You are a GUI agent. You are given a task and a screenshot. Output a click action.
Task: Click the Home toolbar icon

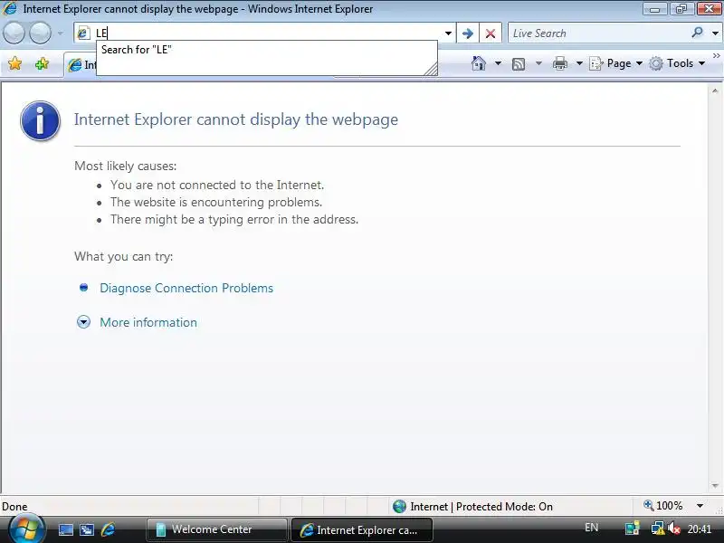coord(479,63)
